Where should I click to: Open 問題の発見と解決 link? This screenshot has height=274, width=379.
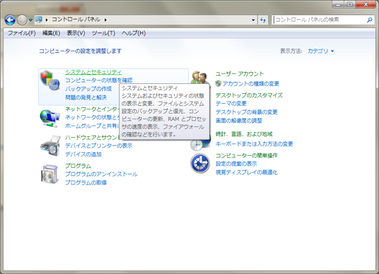pyautogui.click(x=86, y=97)
